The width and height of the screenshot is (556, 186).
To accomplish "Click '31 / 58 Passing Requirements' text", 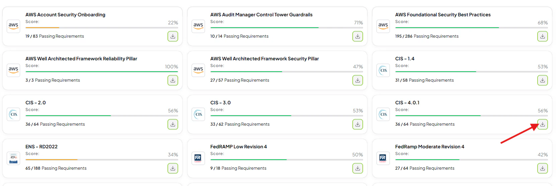I will [x=424, y=80].
